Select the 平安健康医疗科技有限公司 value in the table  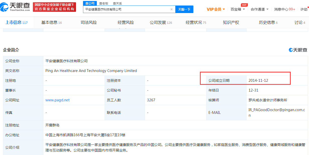pyautogui.click(x=66, y=61)
